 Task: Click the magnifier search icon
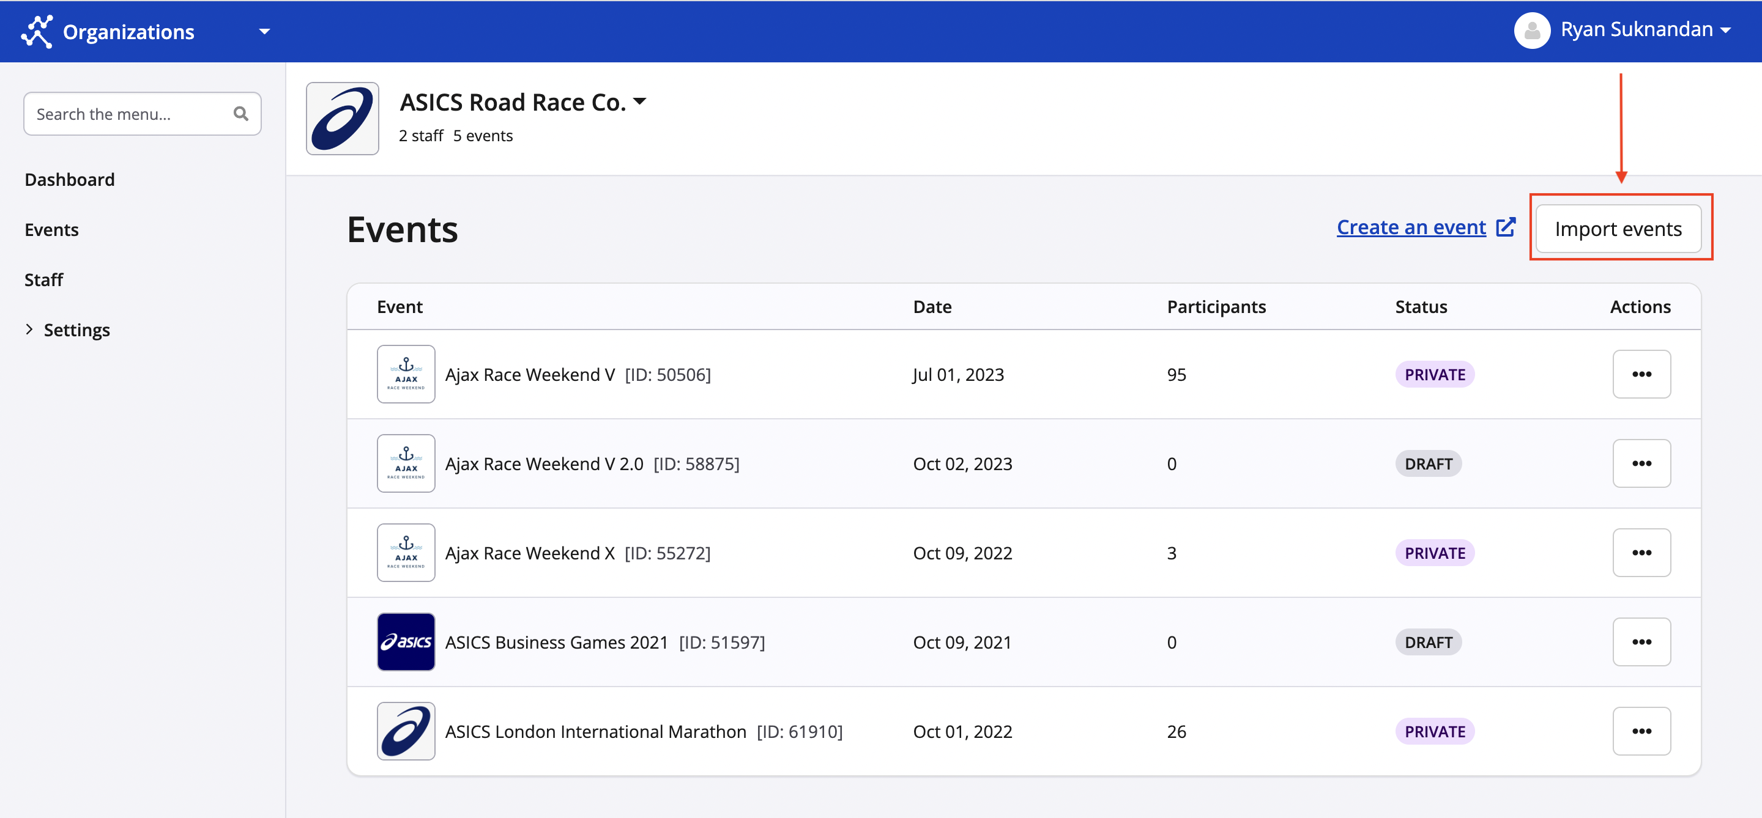point(241,114)
